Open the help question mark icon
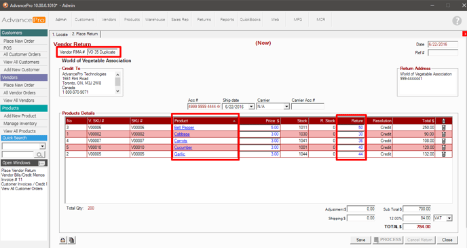This screenshot has height=248, width=467. [x=457, y=20]
